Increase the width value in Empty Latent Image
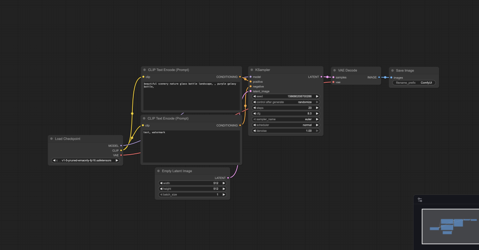 click(224, 183)
